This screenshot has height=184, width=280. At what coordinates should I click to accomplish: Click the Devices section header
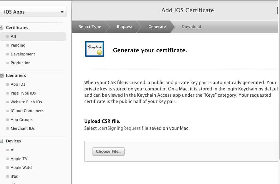(x=13, y=141)
